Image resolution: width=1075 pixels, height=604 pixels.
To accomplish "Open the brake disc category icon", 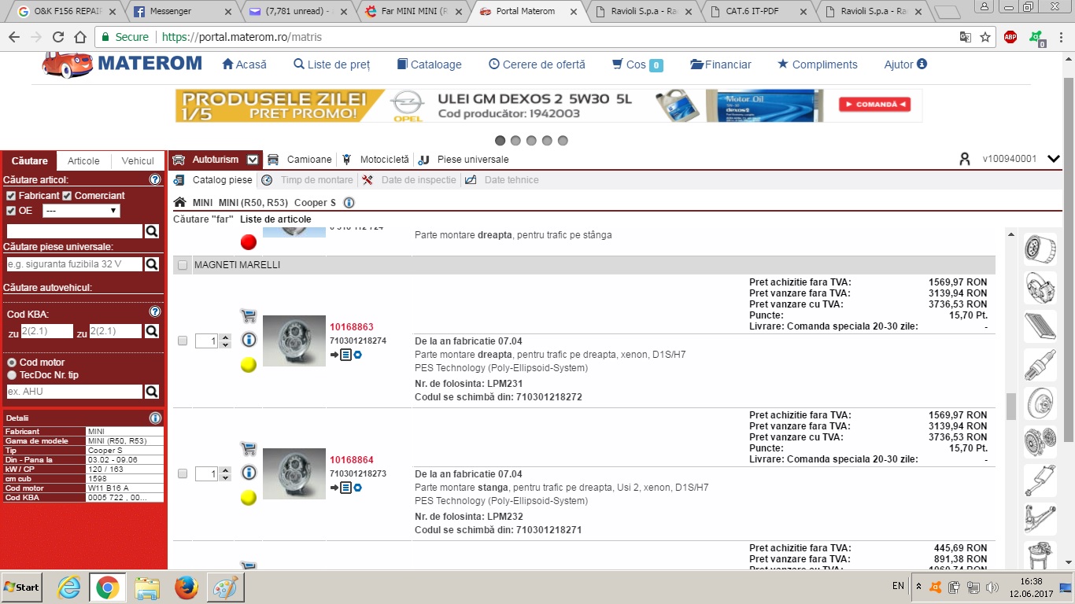I will click(1040, 403).
